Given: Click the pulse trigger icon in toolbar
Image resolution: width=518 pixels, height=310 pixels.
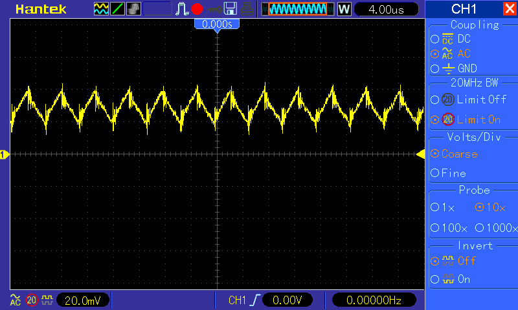Looking at the screenshot, I should click(182, 9).
